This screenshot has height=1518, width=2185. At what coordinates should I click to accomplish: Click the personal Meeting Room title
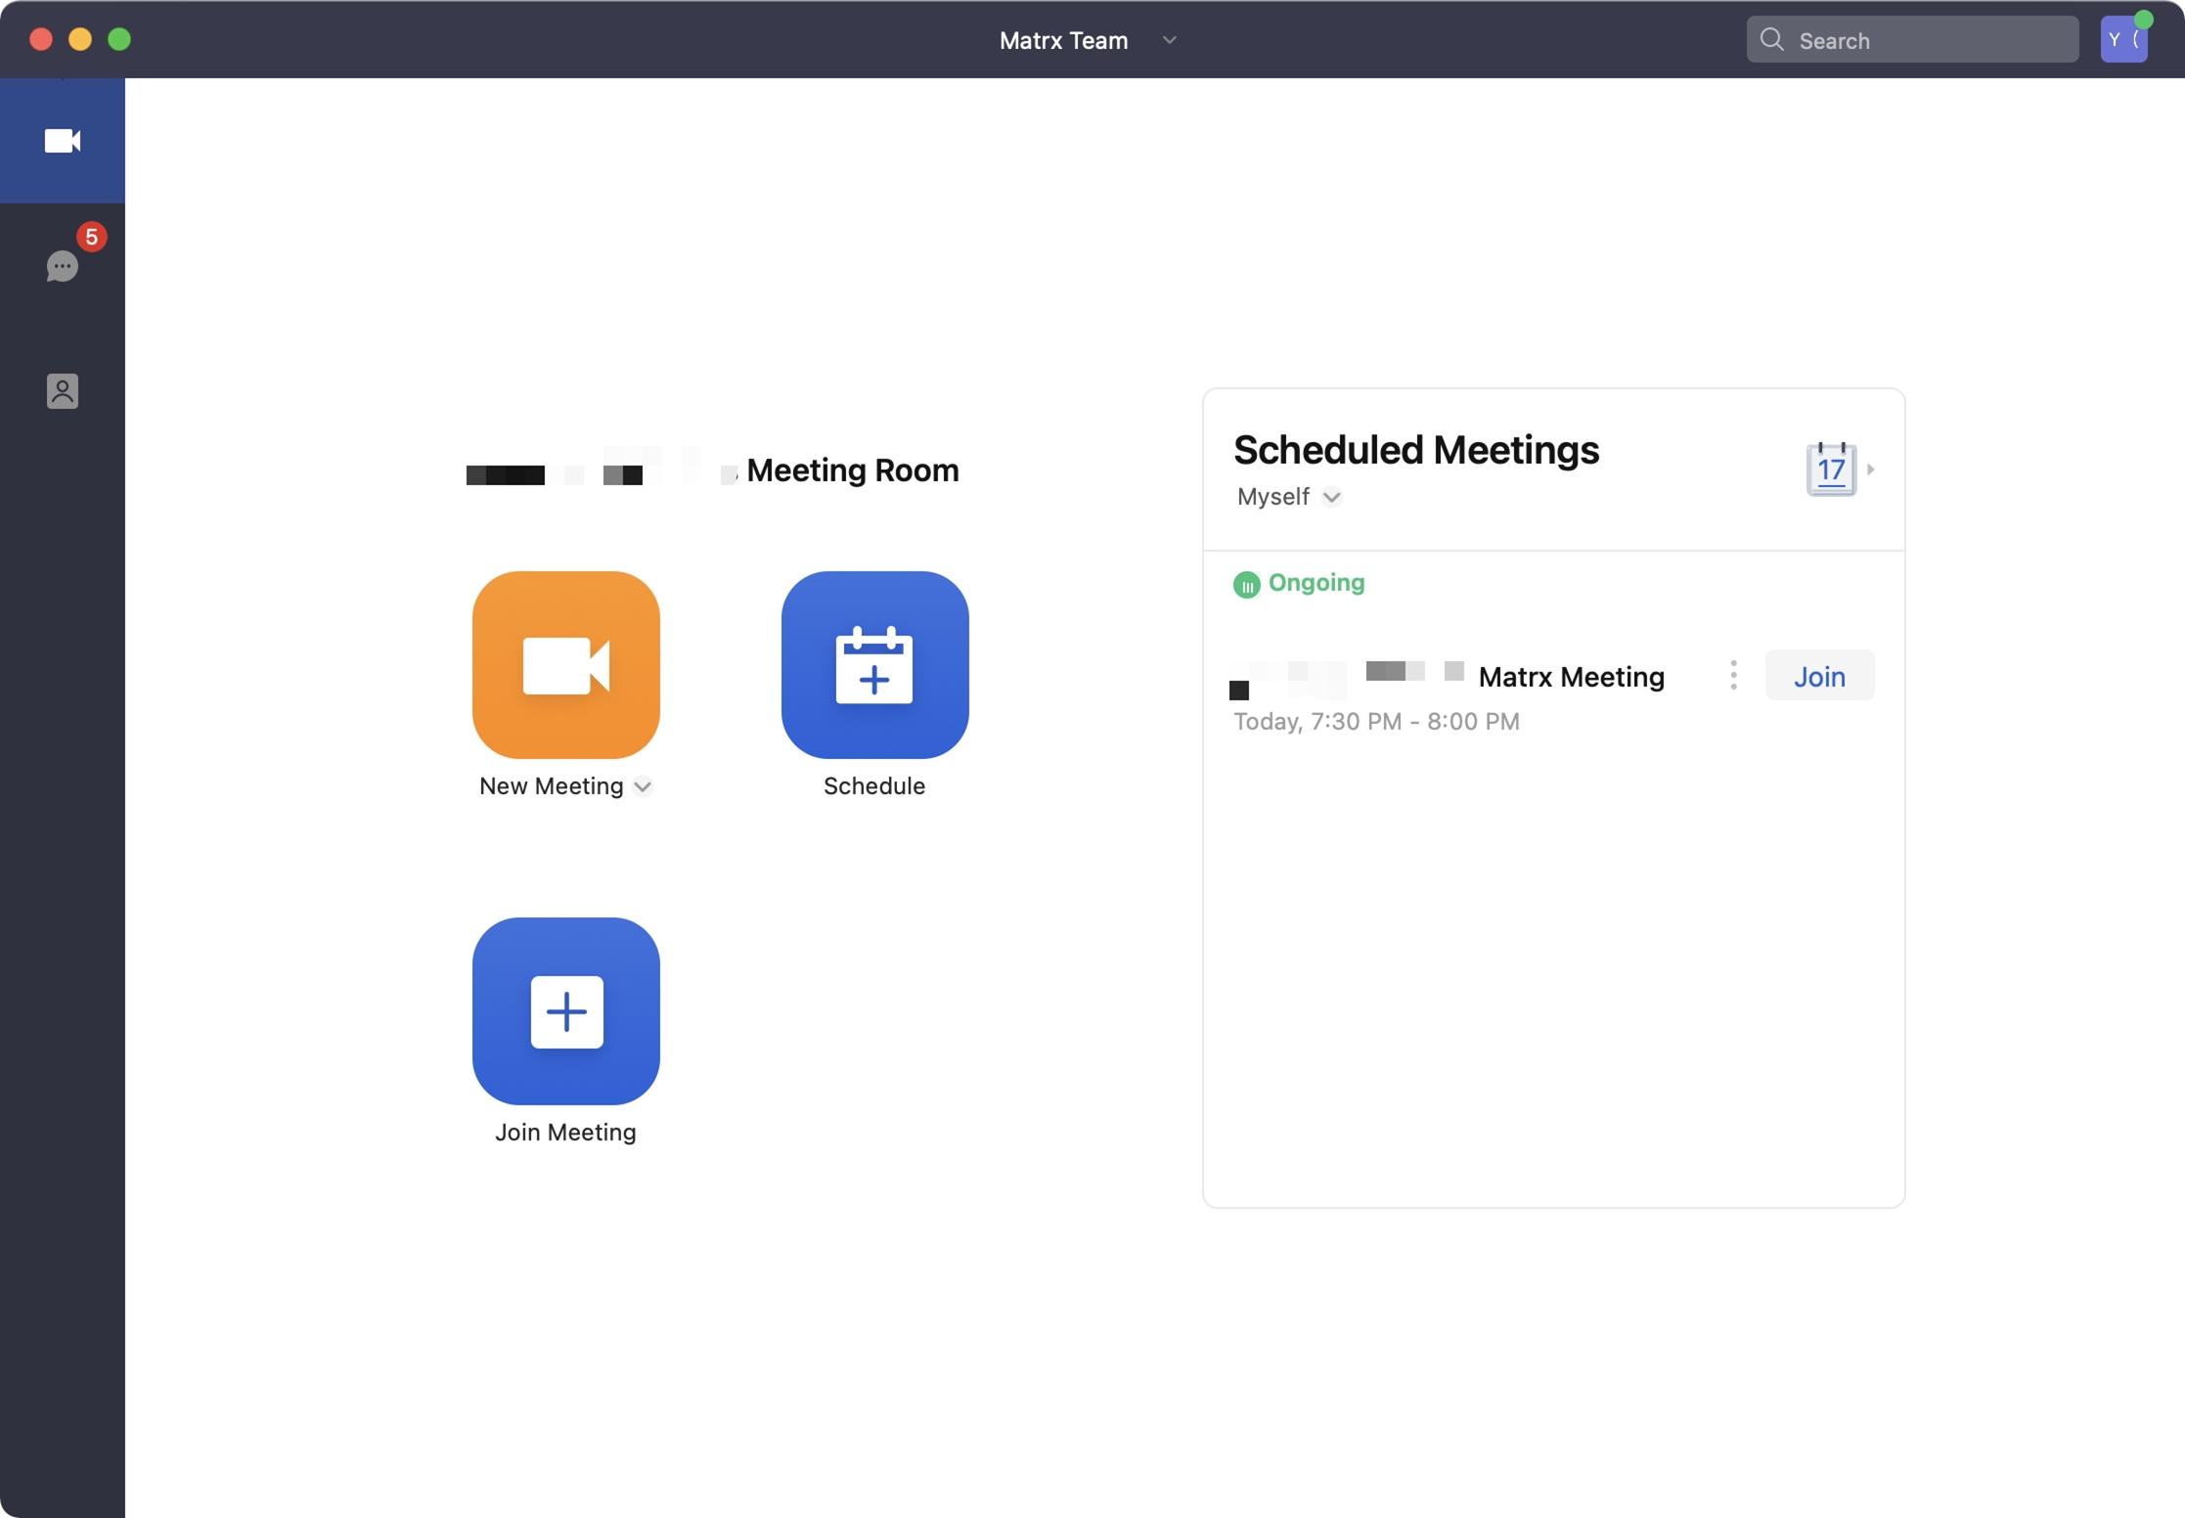[x=851, y=470]
